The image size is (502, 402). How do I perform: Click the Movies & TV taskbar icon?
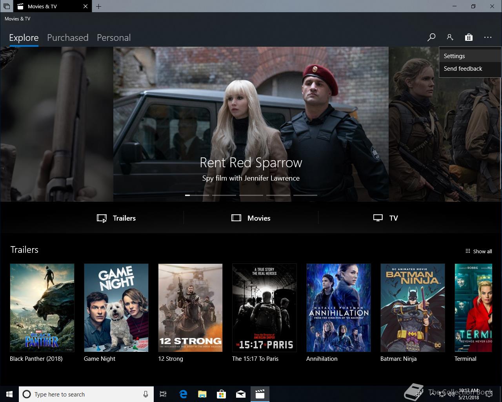coord(260,394)
